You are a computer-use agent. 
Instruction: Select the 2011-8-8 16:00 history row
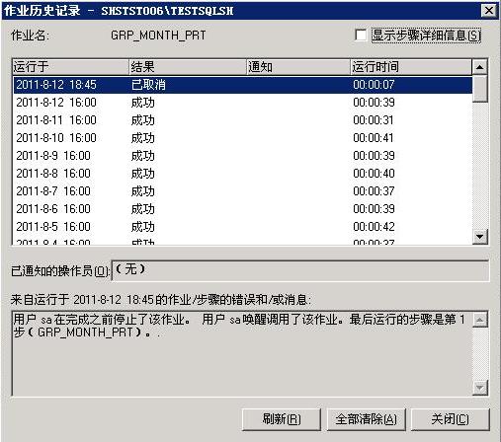pyautogui.click(x=243, y=174)
